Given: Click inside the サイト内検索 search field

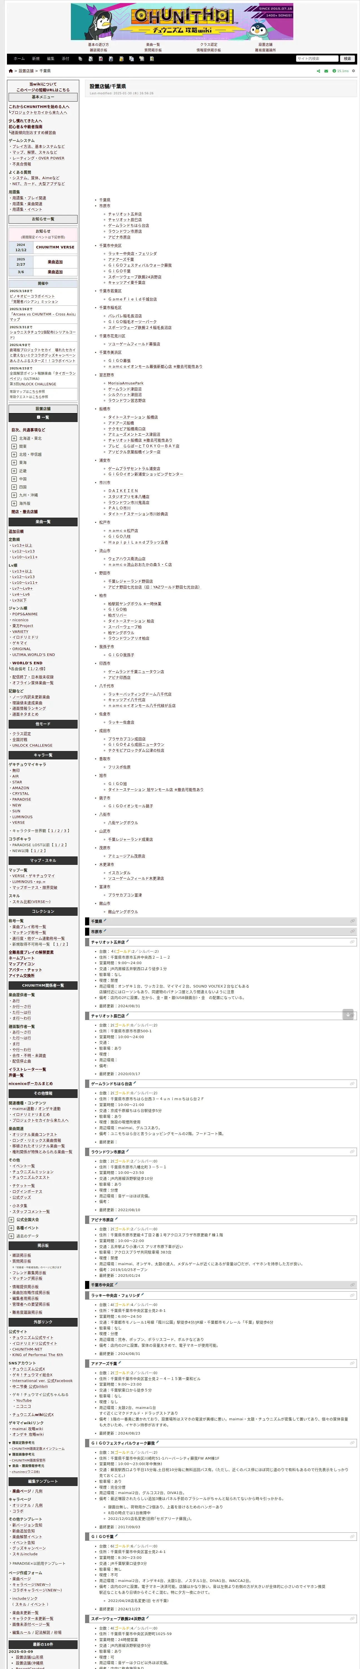Looking at the screenshot, I should pos(317,58).
